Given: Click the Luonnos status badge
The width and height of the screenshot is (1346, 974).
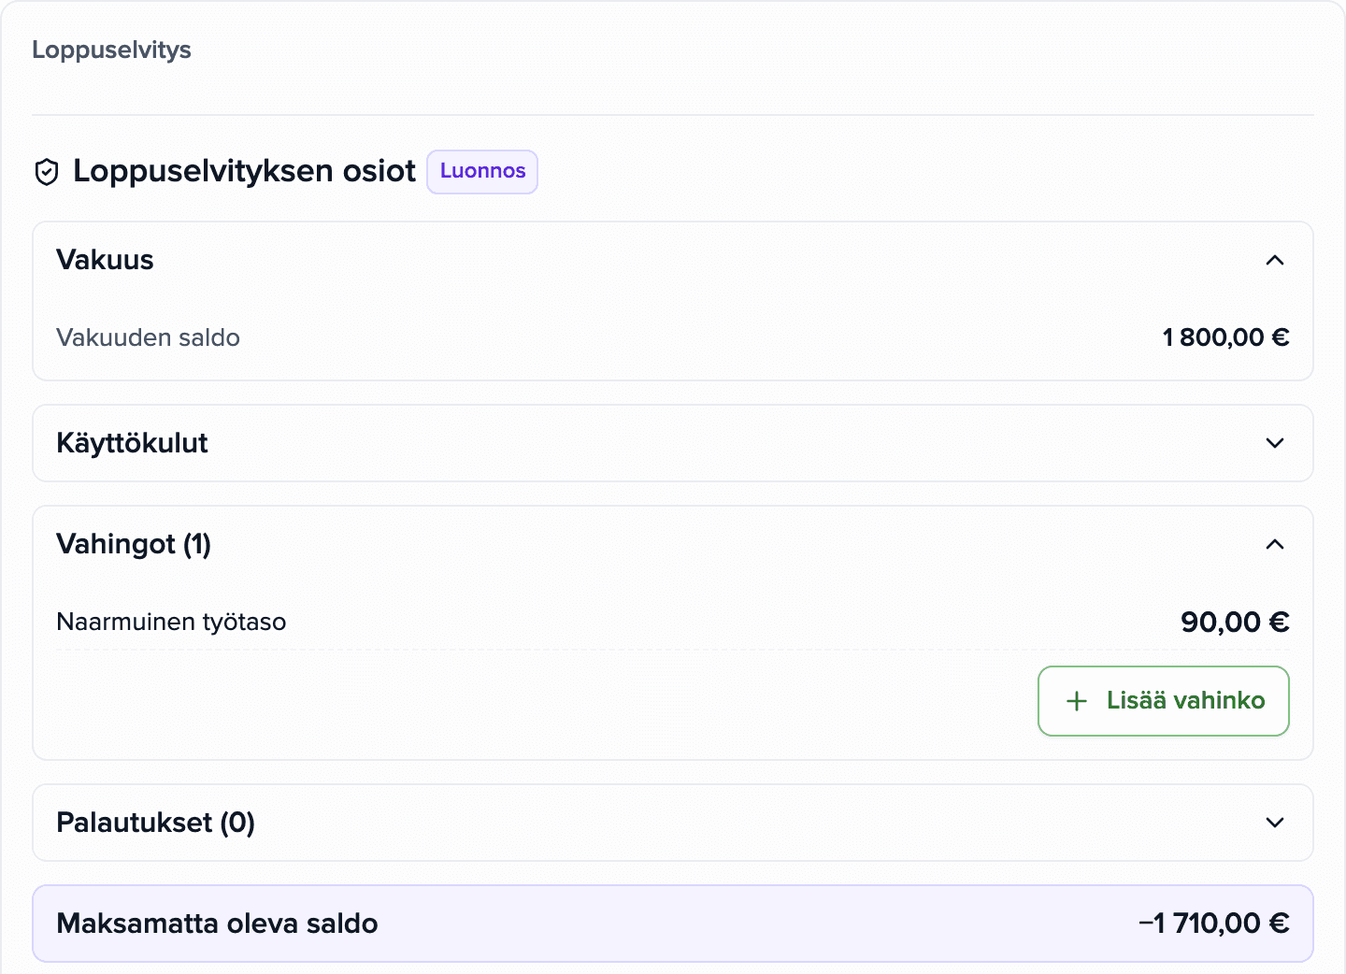Looking at the screenshot, I should (x=482, y=172).
